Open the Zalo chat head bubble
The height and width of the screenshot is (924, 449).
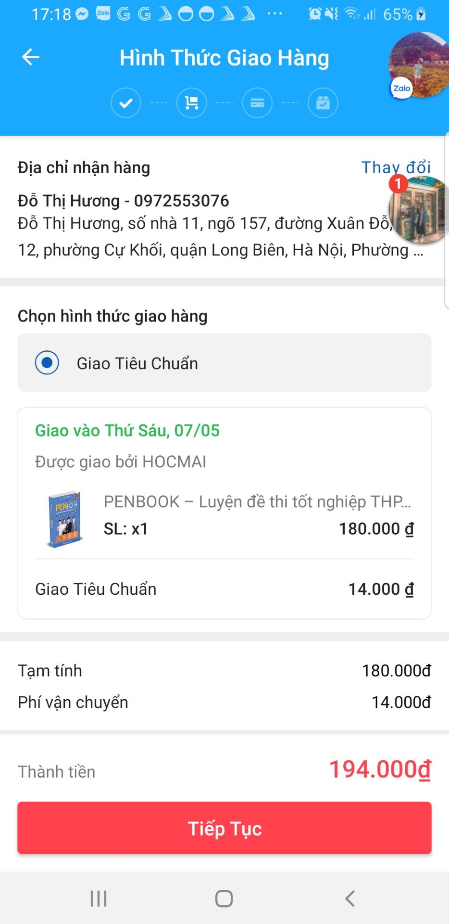tap(418, 65)
